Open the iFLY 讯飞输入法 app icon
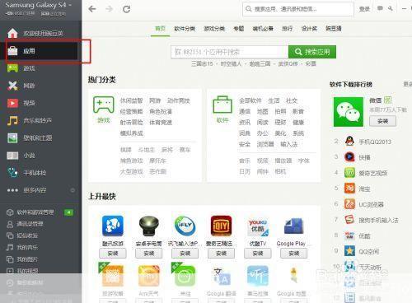412x303 pixels. tap(185, 226)
